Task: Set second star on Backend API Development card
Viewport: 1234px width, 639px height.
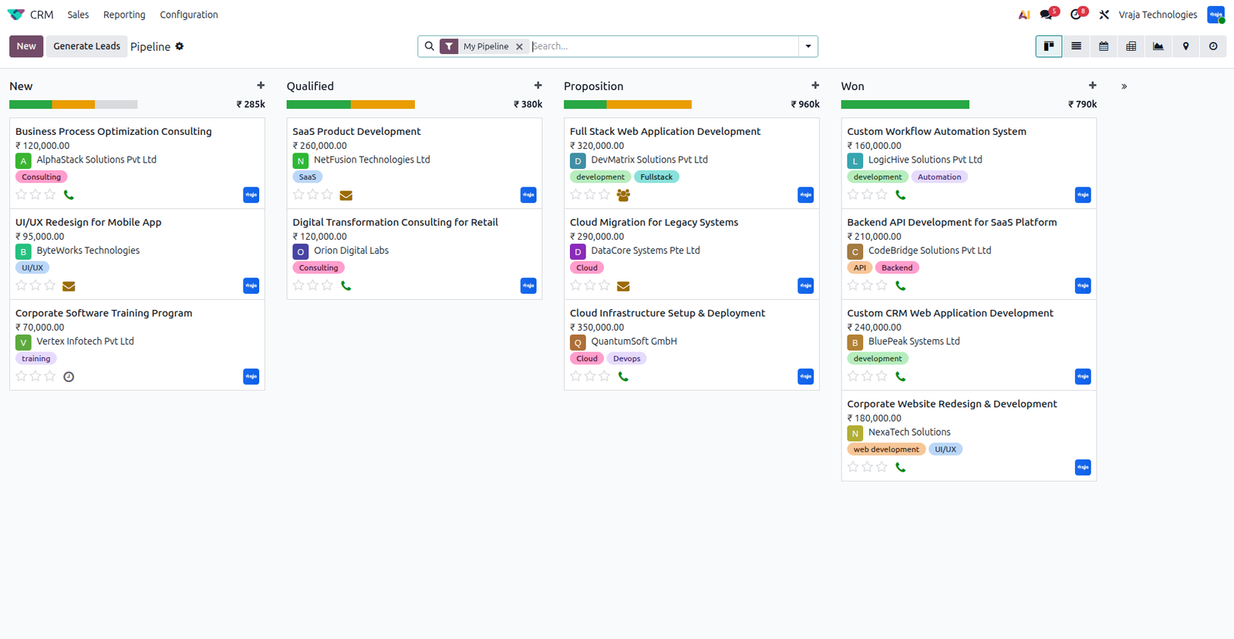Action: 867,285
